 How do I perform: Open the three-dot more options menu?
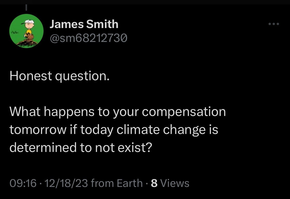pyautogui.click(x=274, y=24)
